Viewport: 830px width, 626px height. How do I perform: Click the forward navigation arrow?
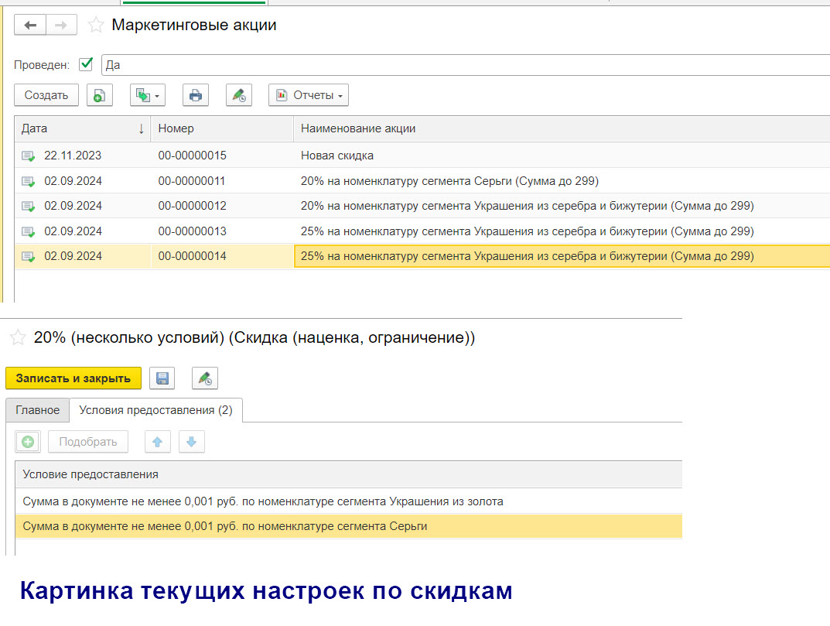point(61,26)
